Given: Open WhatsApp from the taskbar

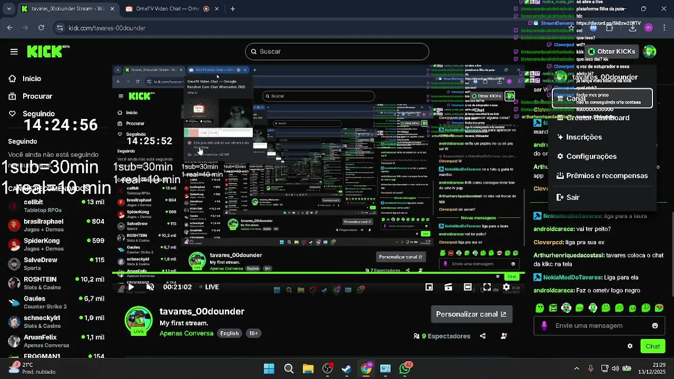Looking at the screenshot, I should tap(405, 368).
